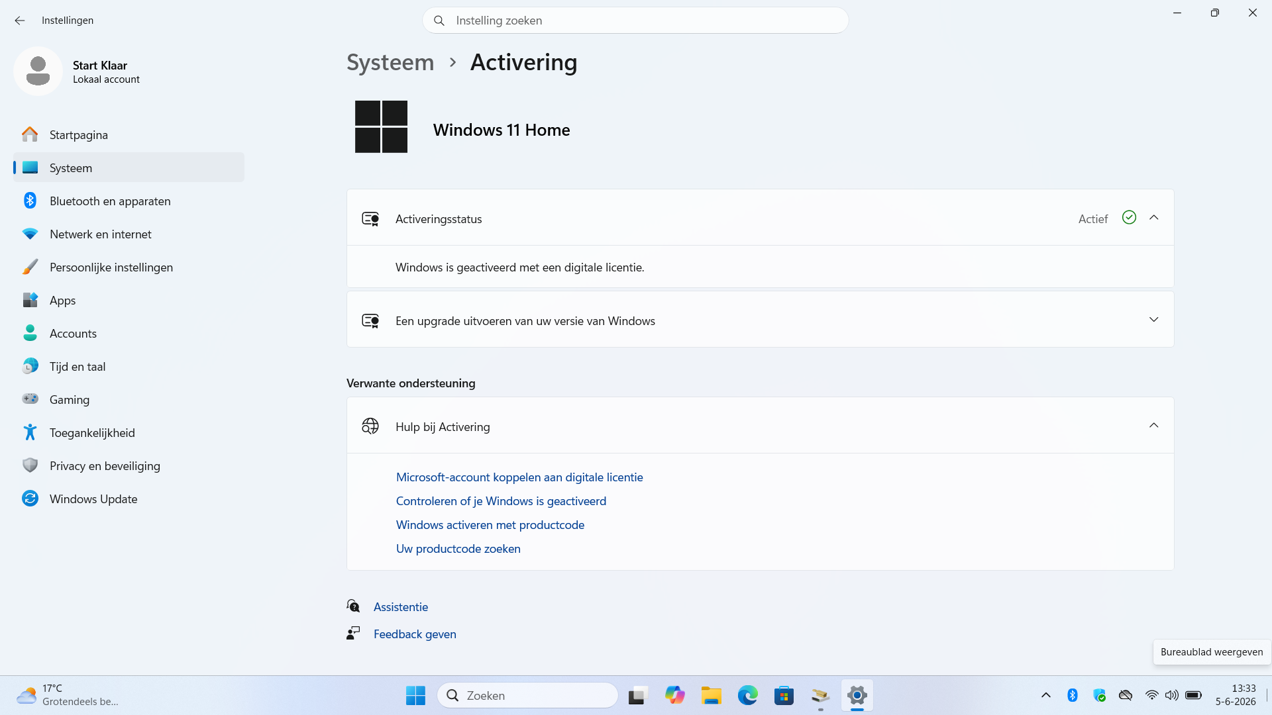Viewport: 1272px width, 715px height.
Task: Click the Verwante ondersteuning heading
Action: 411,383
